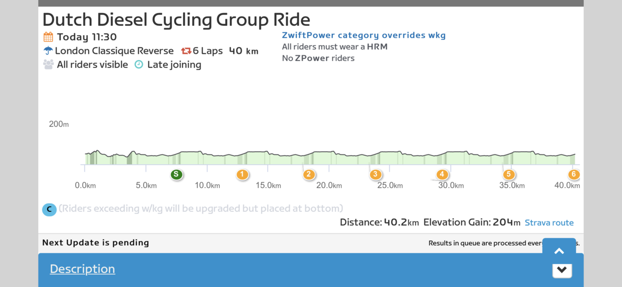
Task: Click the All riders visible group icon
Action: [x=49, y=65]
